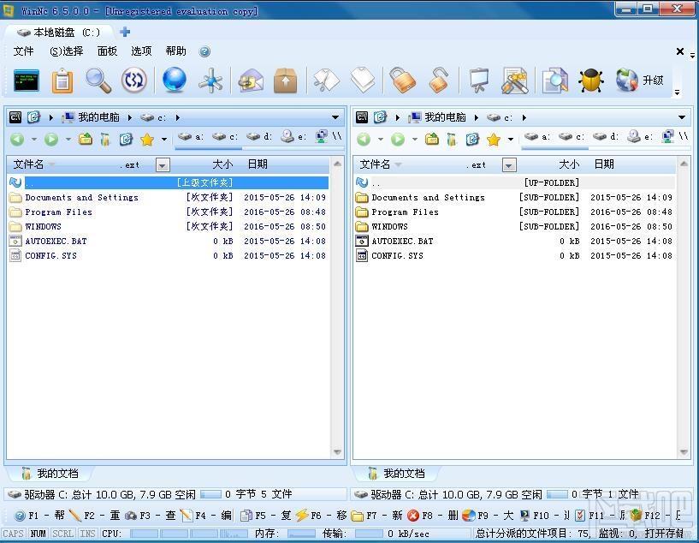This screenshot has width=699, height=543.
Task: Click F8 delete function key button
Action: tap(432, 516)
